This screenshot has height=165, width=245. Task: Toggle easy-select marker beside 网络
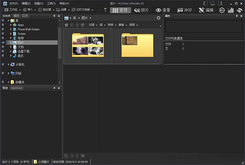[3, 73]
